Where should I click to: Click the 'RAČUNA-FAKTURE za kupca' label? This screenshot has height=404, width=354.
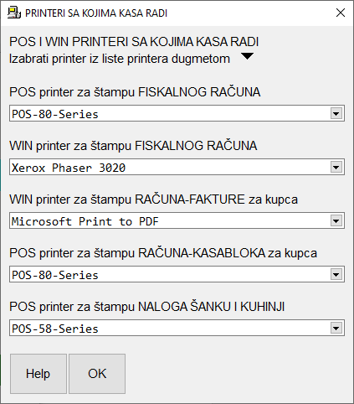pos(216,199)
